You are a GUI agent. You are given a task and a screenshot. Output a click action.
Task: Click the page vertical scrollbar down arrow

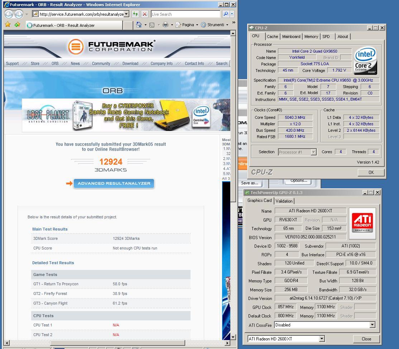(x=233, y=337)
